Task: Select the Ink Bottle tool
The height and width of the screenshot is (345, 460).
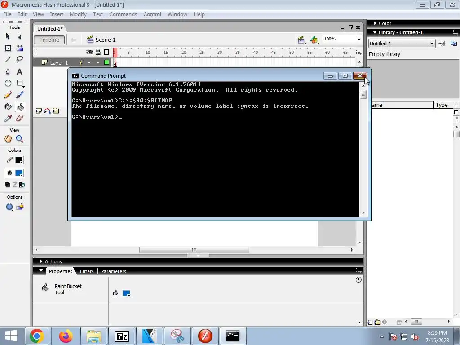Action: [8, 107]
